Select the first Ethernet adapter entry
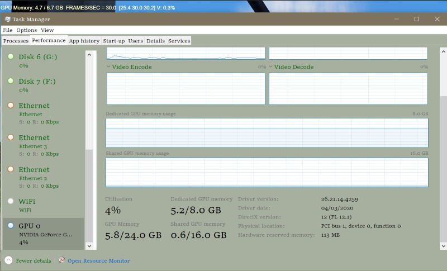 (44, 113)
